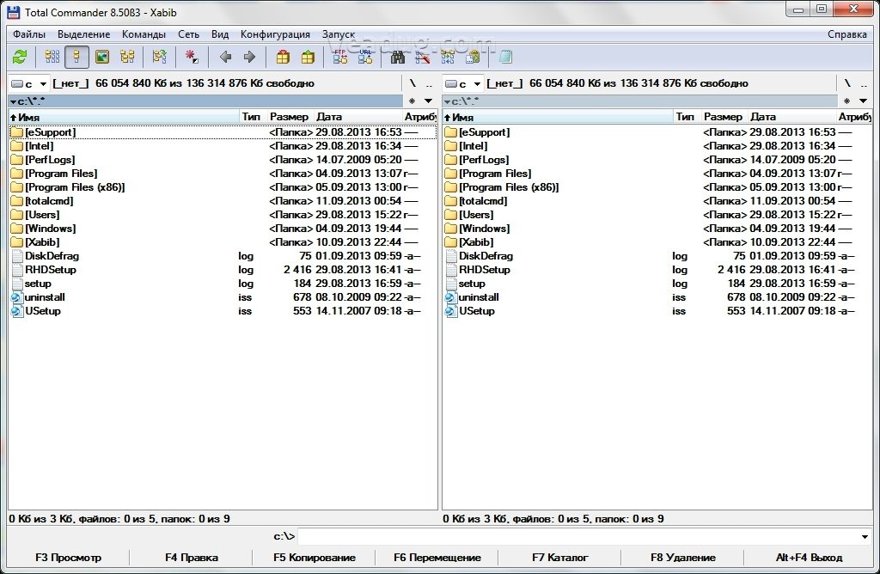Viewport: 880px width, 574px height.
Task: Toggle the directory tree view toolbar button
Action: (127, 58)
